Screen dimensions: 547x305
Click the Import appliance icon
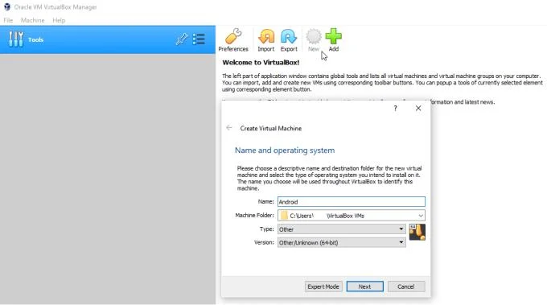point(265,40)
